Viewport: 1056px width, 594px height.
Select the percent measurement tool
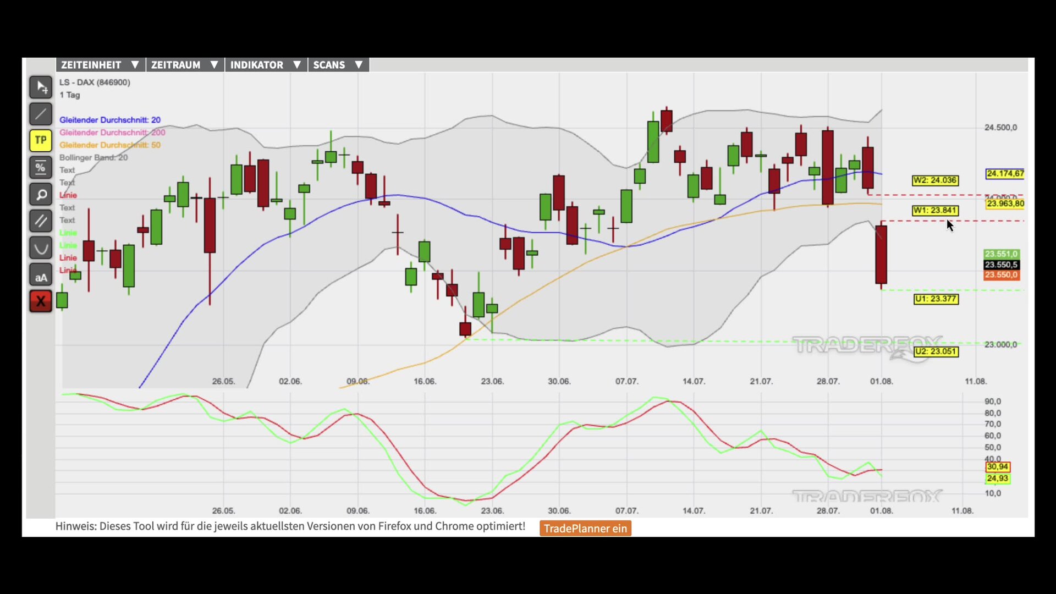pos(41,167)
